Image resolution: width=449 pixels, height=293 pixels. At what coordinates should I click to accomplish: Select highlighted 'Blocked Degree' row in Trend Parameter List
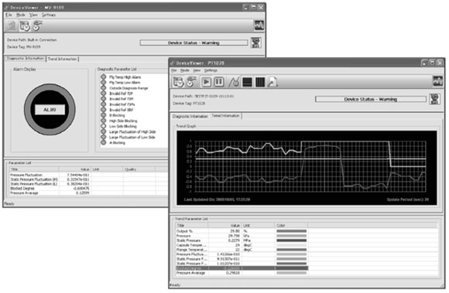point(242,268)
